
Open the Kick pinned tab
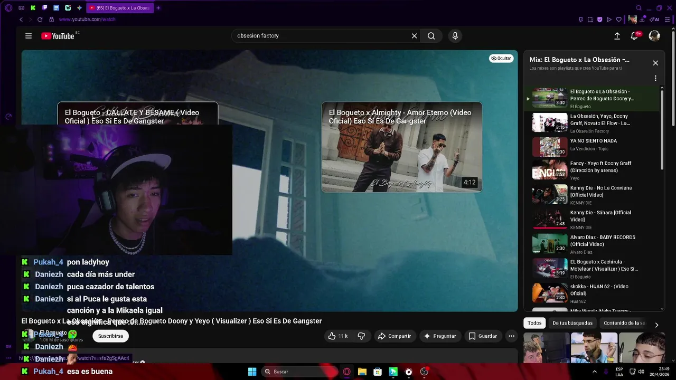pos(33,8)
